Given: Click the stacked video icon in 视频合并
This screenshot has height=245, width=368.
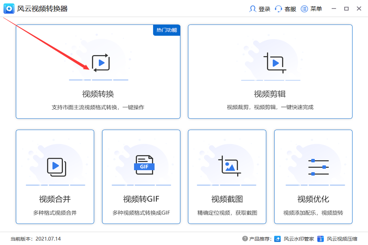Looking at the screenshot, I should pyautogui.click(x=57, y=167).
